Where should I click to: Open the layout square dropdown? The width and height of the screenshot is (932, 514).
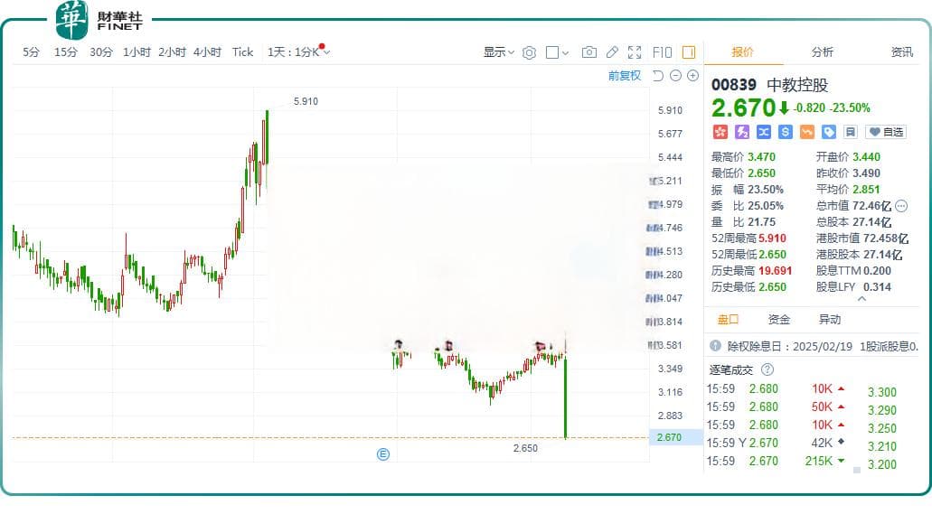557,53
